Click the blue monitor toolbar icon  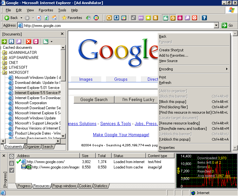pos(116,18)
